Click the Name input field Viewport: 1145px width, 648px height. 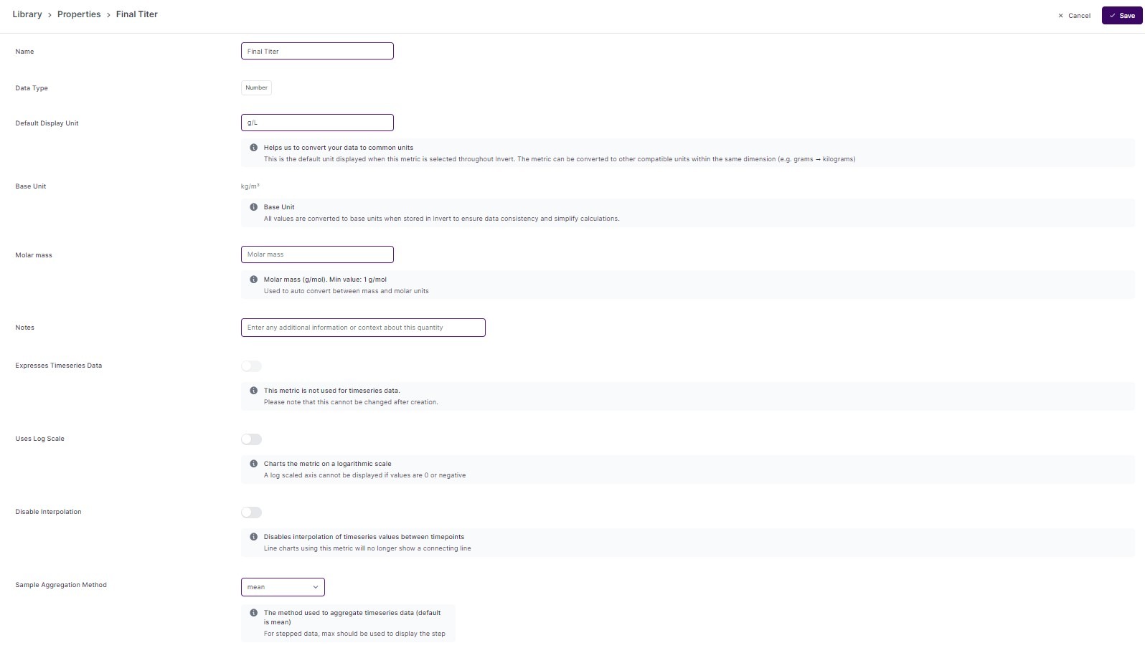[x=317, y=51]
